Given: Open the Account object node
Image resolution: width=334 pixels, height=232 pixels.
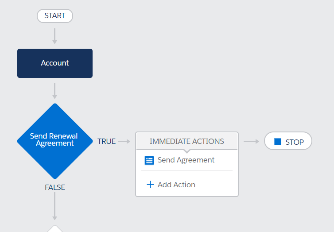Looking at the screenshot, I should [55, 63].
